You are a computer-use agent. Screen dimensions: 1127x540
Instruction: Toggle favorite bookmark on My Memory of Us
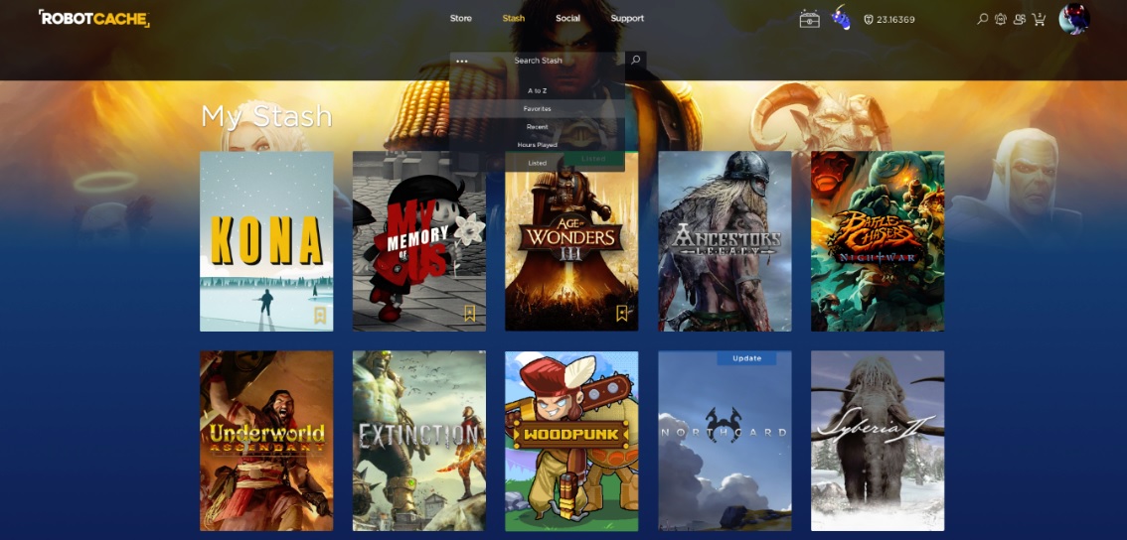(469, 313)
